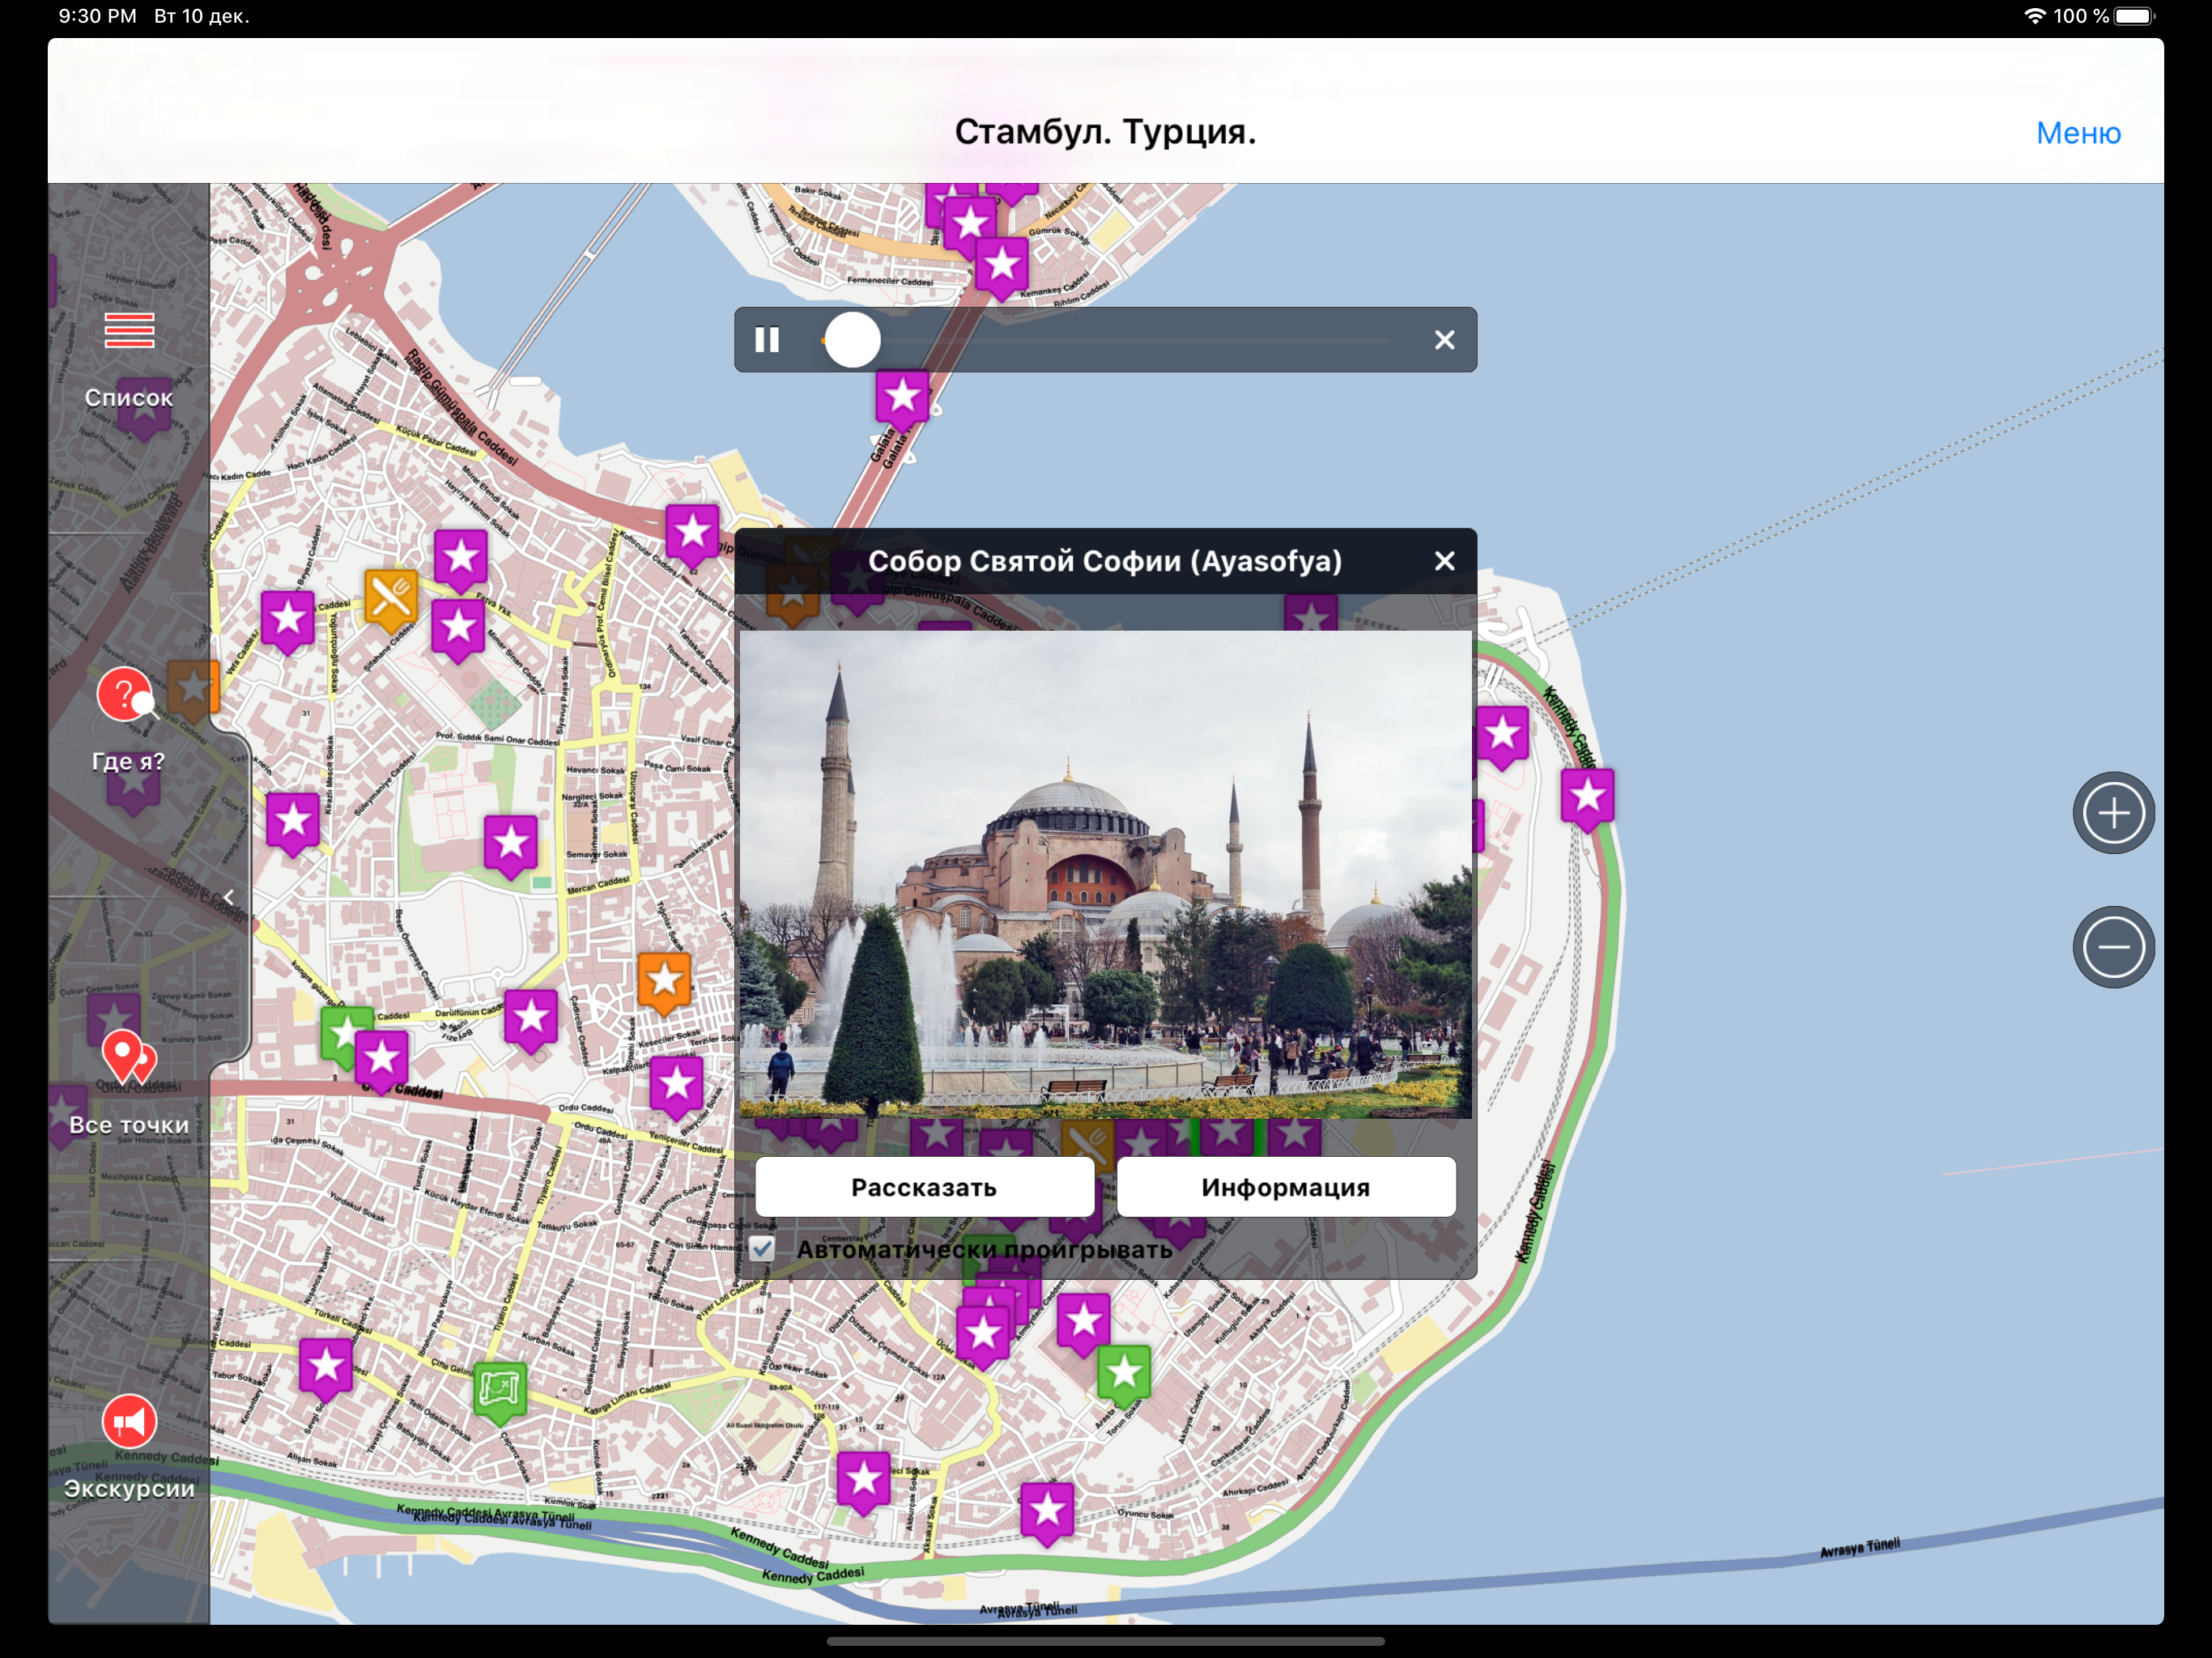Screen dimensions: 2212x1658
Task: Select the southernmost purple star marker near Oyuncu Sokak
Action: click(x=1047, y=1514)
